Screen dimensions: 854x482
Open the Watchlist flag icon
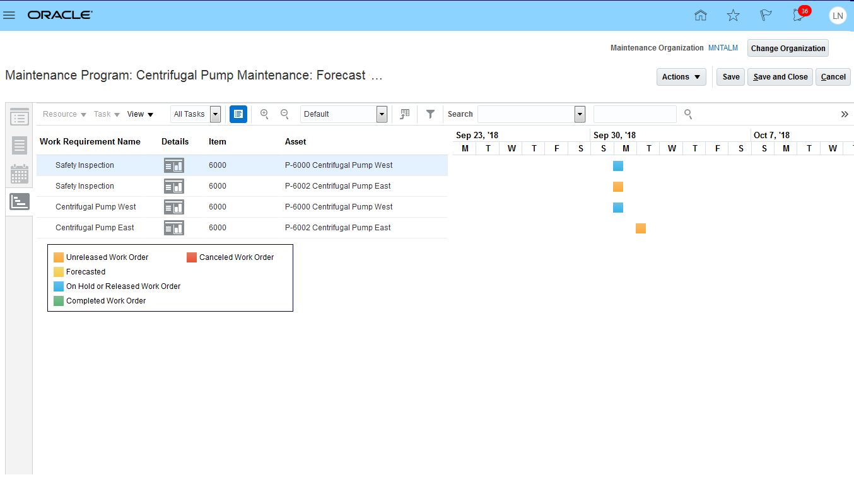pyautogui.click(x=766, y=15)
